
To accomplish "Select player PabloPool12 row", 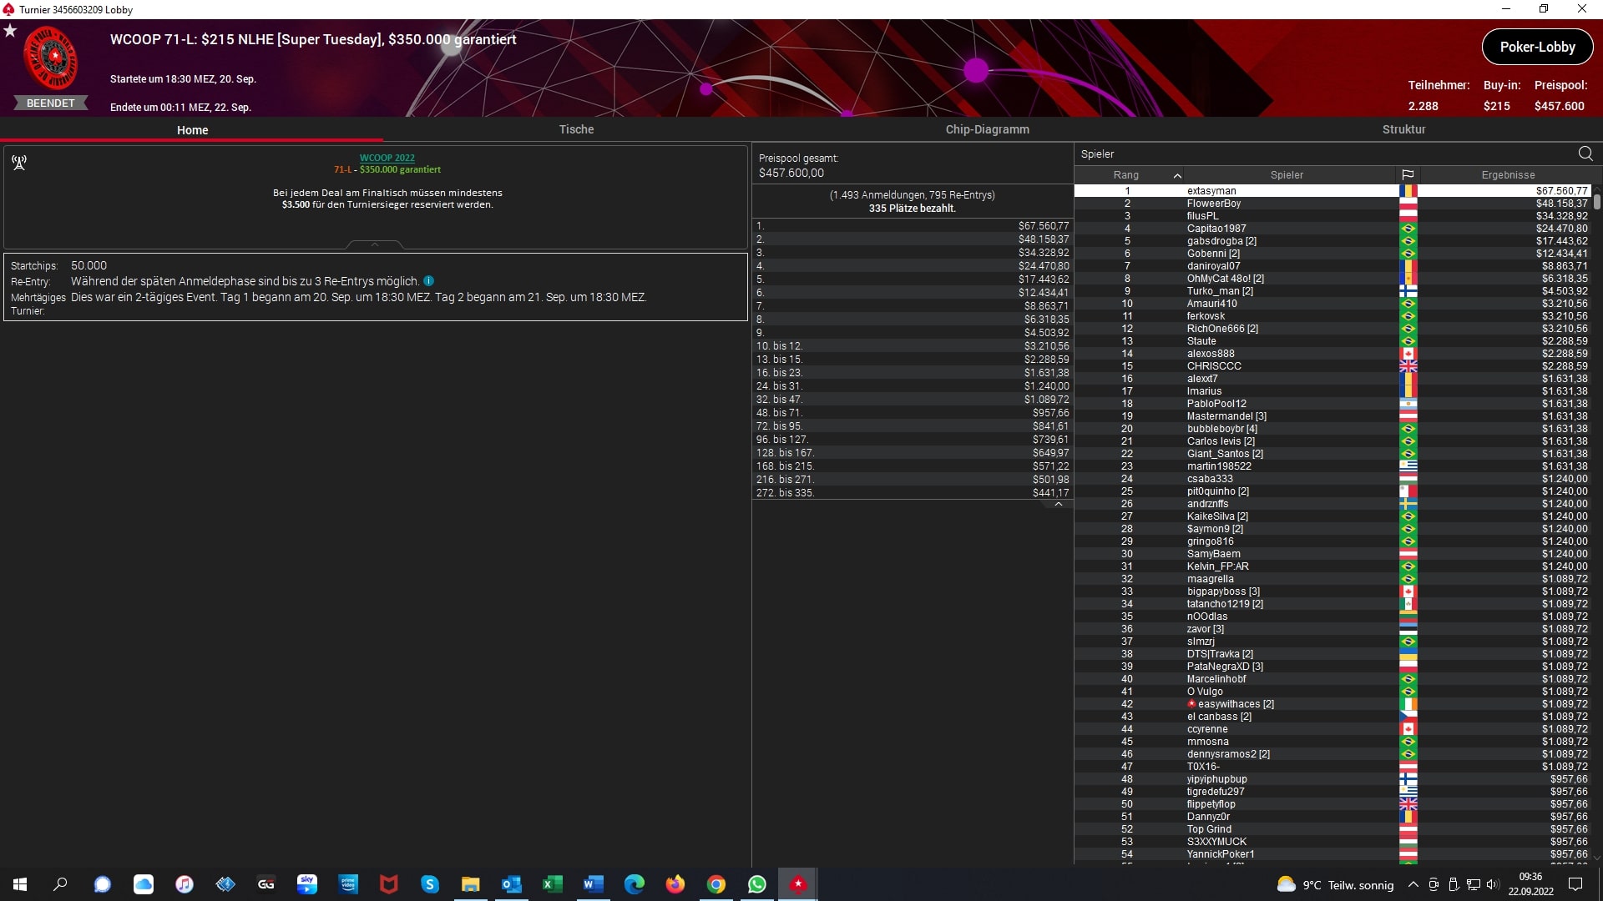I will (x=1332, y=404).
